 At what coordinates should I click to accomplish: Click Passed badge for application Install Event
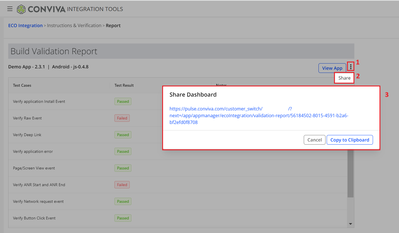[x=123, y=101]
